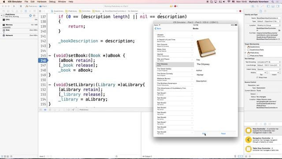Click the Stop button in Xcode toolbar
282x159 pixels.
[x=21, y=6]
